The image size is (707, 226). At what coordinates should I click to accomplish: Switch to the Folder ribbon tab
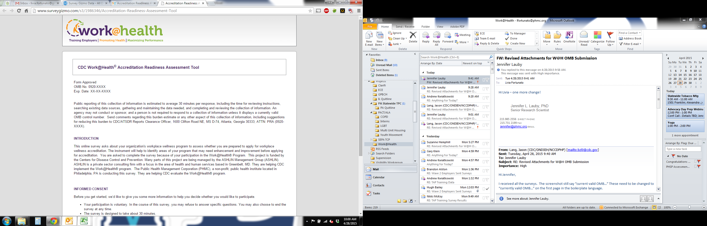425,27
